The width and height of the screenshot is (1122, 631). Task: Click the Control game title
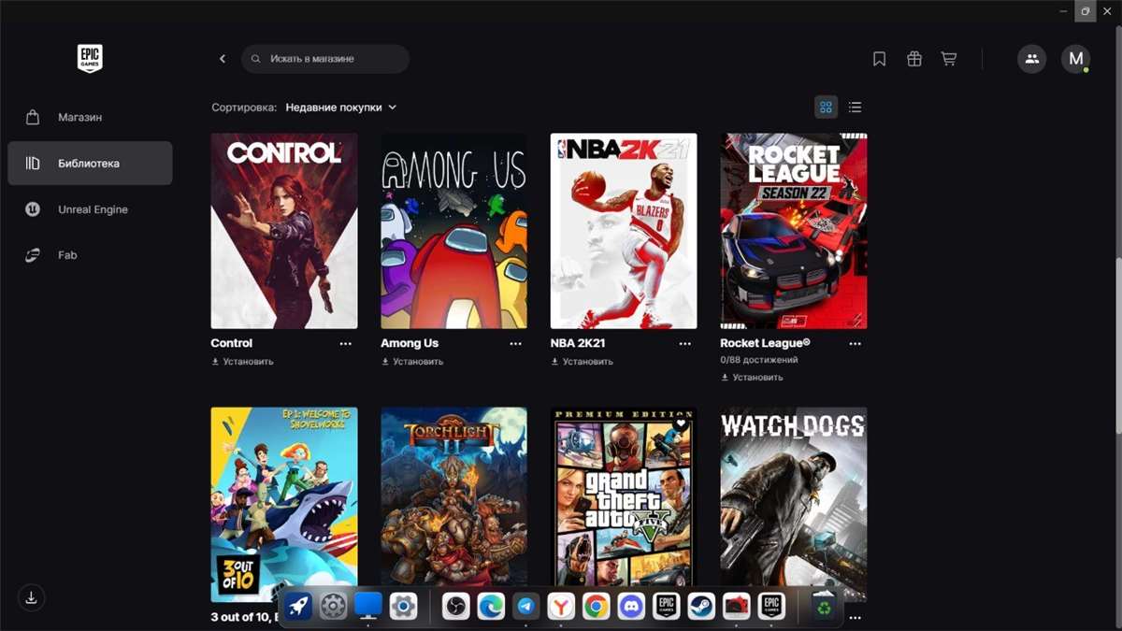(x=232, y=343)
